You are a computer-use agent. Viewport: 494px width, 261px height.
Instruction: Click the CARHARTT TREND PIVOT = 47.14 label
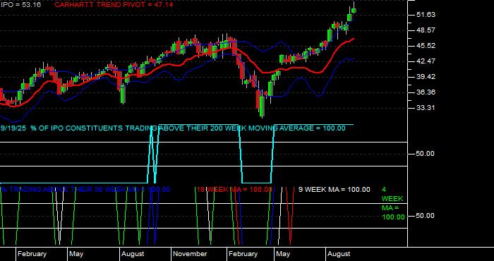click(114, 5)
